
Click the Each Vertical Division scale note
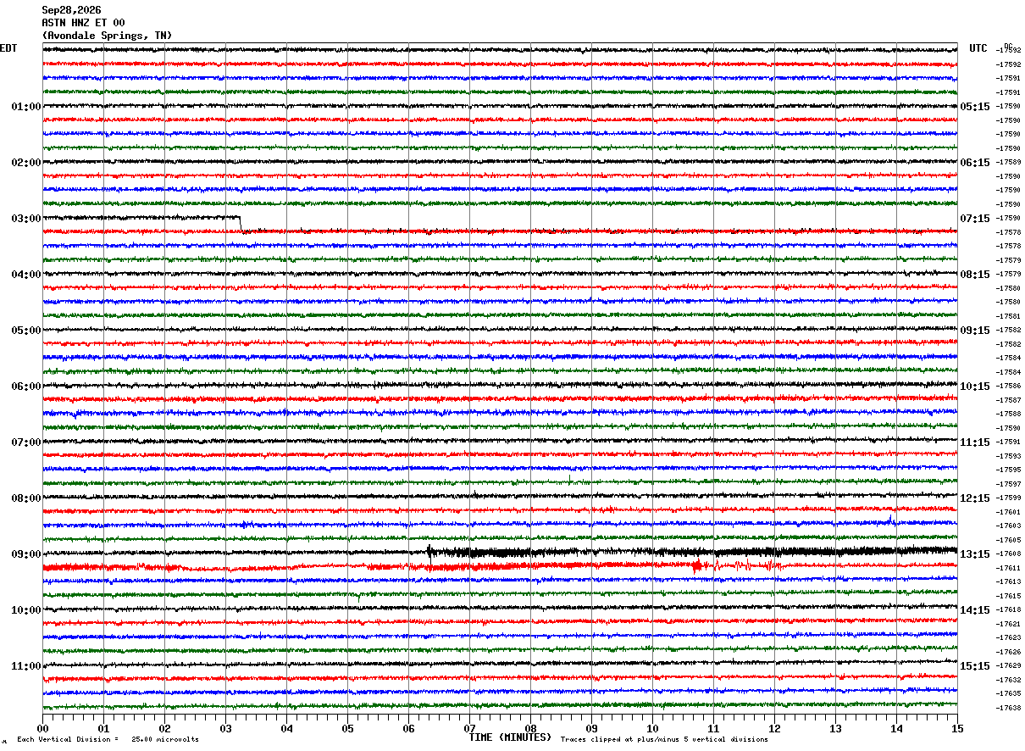(108, 739)
